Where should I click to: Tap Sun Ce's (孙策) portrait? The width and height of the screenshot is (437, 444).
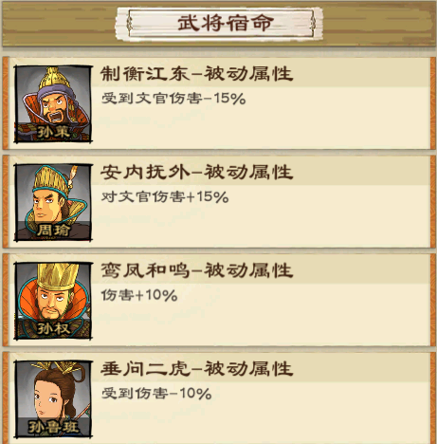pyautogui.click(x=53, y=104)
